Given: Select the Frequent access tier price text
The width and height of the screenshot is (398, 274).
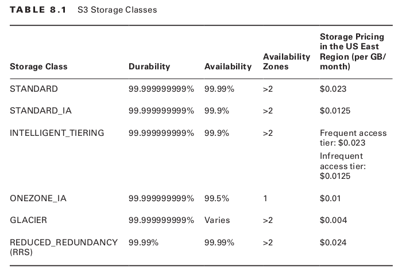Looking at the screenshot, I should [353, 138].
